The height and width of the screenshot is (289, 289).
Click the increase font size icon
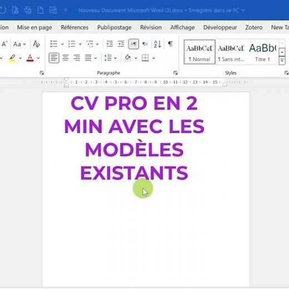(4, 44)
